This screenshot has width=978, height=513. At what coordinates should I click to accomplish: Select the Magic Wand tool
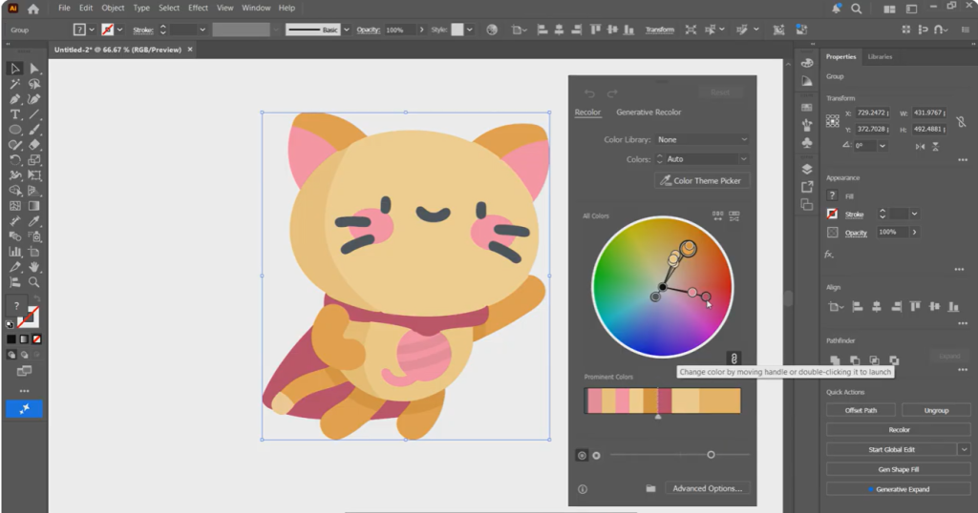pos(15,84)
